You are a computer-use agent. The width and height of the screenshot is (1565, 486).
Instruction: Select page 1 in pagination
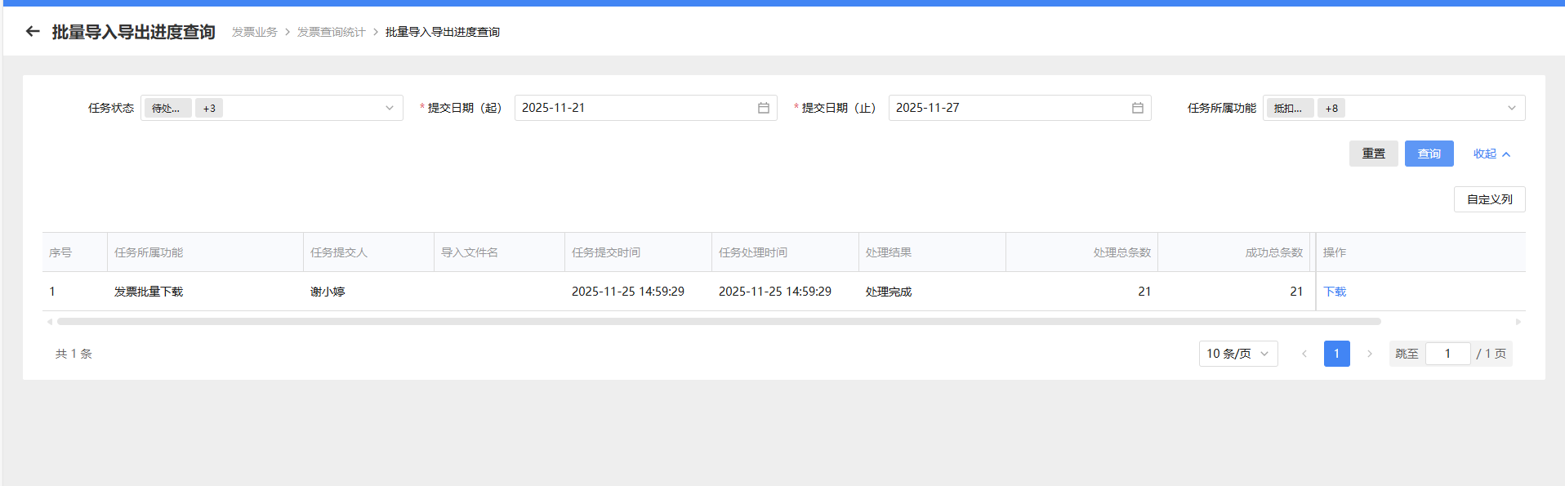[x=1336, y=354]
